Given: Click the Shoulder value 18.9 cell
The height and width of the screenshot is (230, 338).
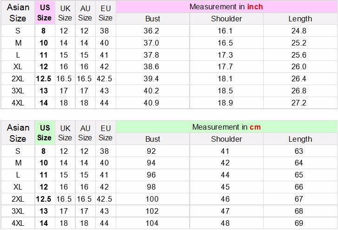Looking at the screenshot, I should pyautogui.click(x=226, y=103).
